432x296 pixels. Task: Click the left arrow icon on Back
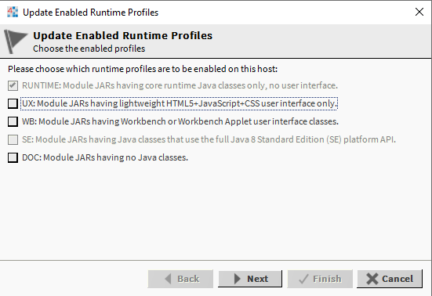[168, 279]
